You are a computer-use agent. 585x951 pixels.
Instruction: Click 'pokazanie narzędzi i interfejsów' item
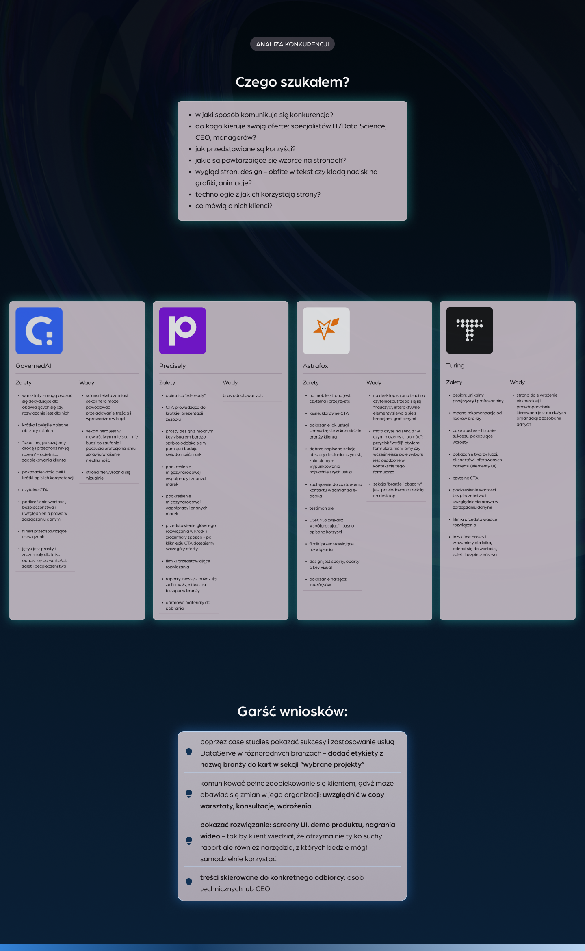(x=329, y=582)
